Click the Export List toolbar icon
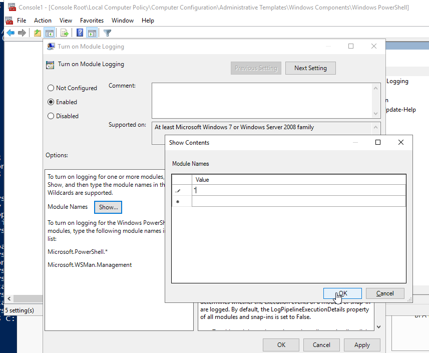This screenshot has width=429, height=353. (x=64, y=33)
